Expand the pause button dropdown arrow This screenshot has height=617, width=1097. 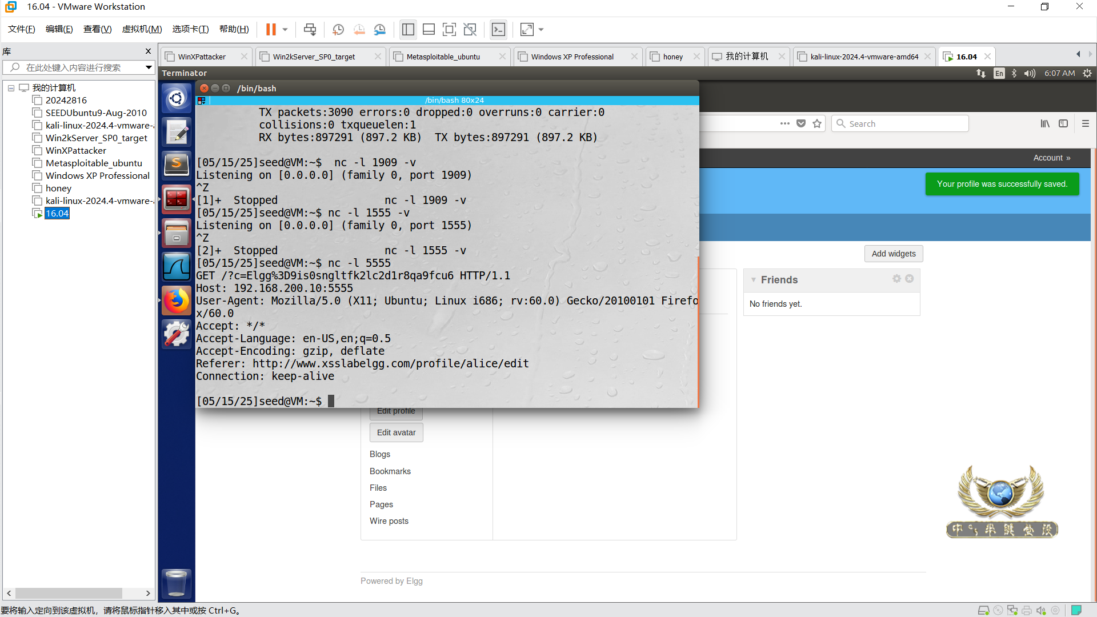[285, 29]
